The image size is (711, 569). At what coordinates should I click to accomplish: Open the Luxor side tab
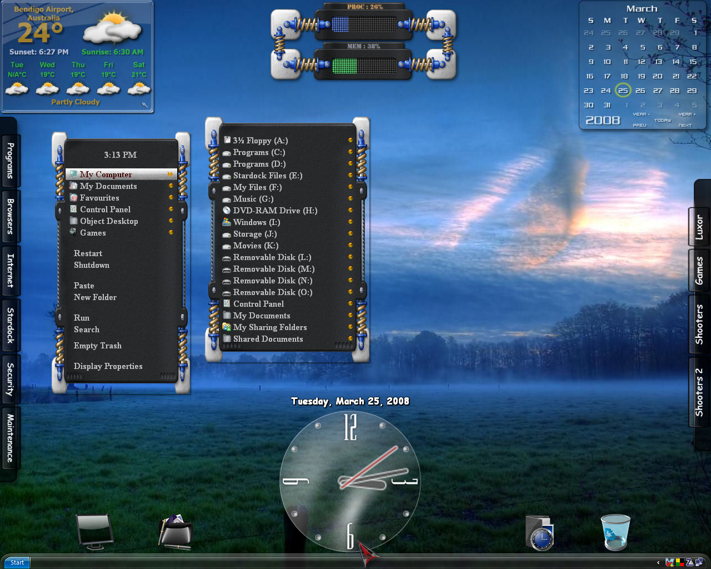699,227
